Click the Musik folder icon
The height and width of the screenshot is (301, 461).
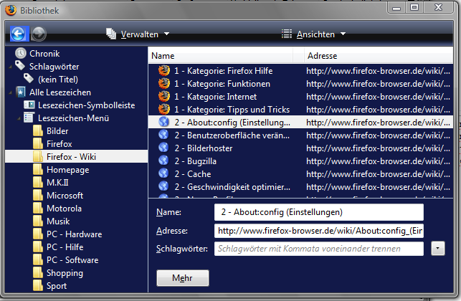(x=37, y=221)
